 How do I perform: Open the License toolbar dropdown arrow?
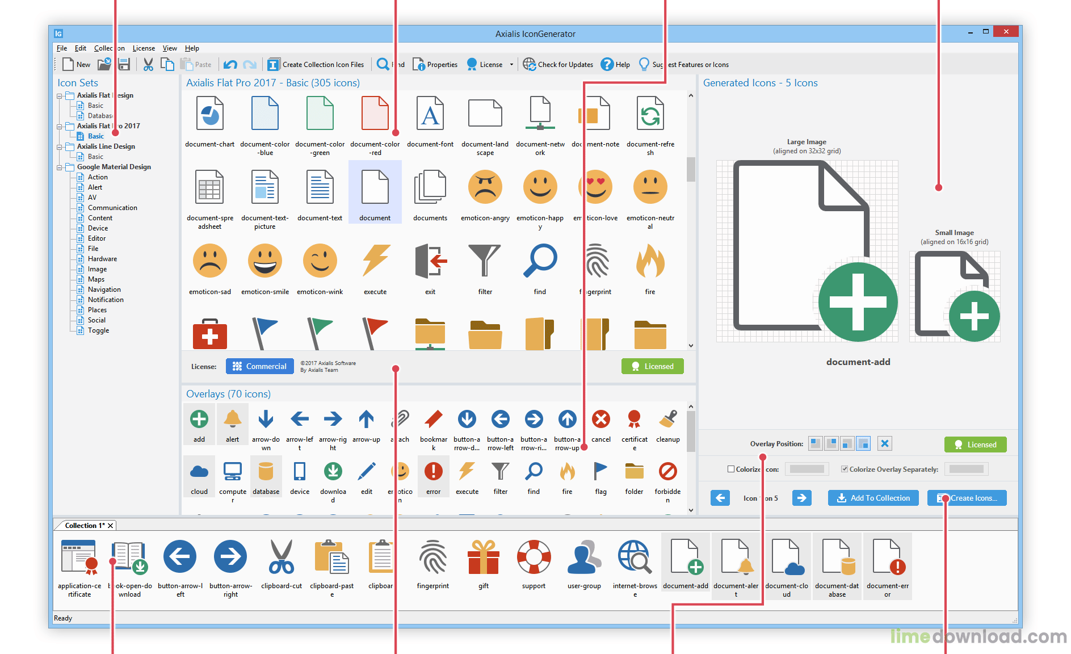511,65
